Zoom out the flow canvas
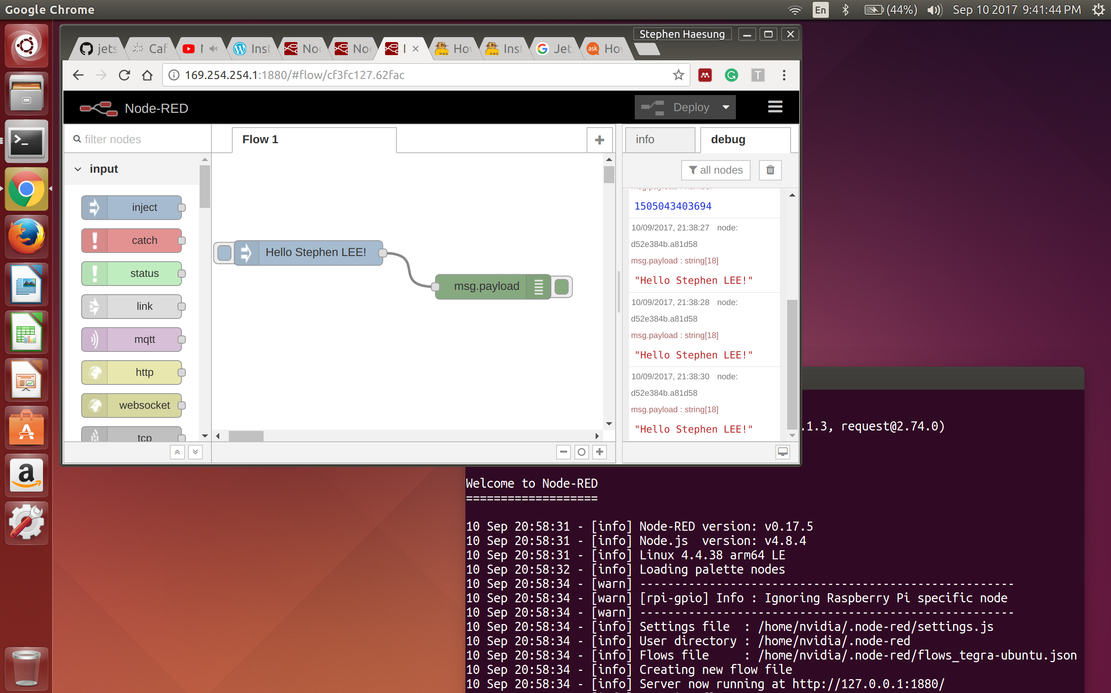 click(564, 452)
